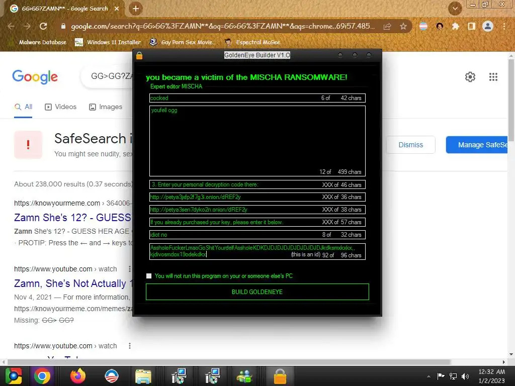
Task: Go back using Chrome's back arrow
Action: 11,26
